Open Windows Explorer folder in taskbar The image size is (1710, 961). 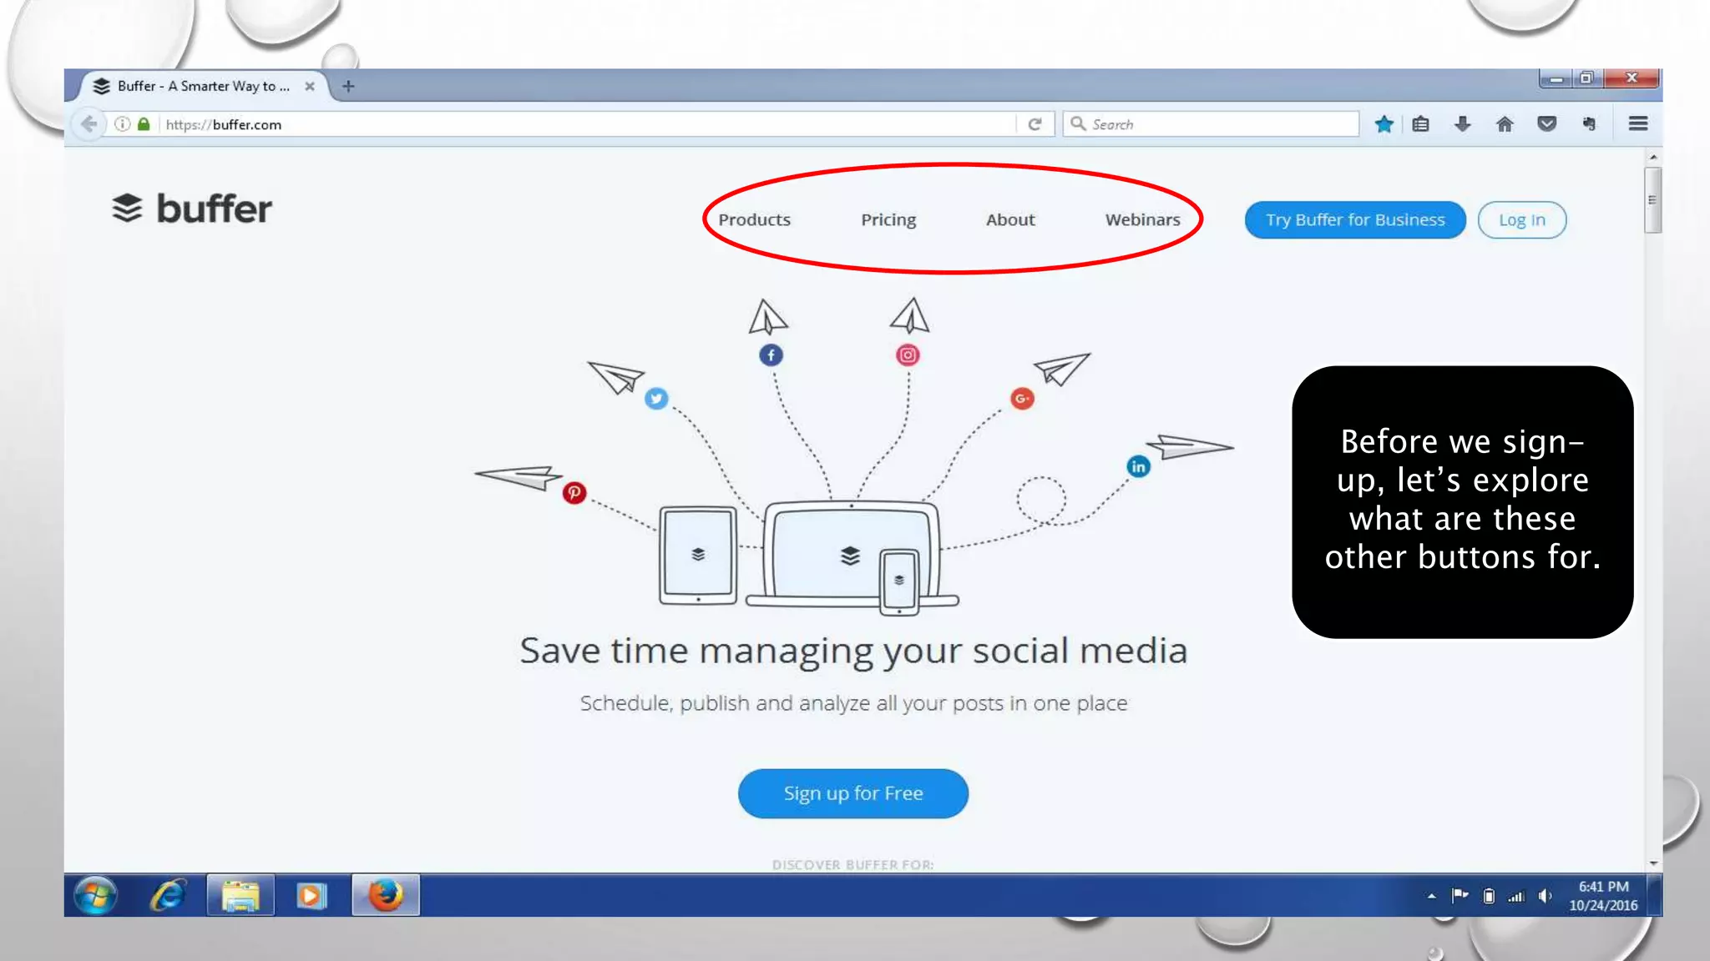click(240, 896)
